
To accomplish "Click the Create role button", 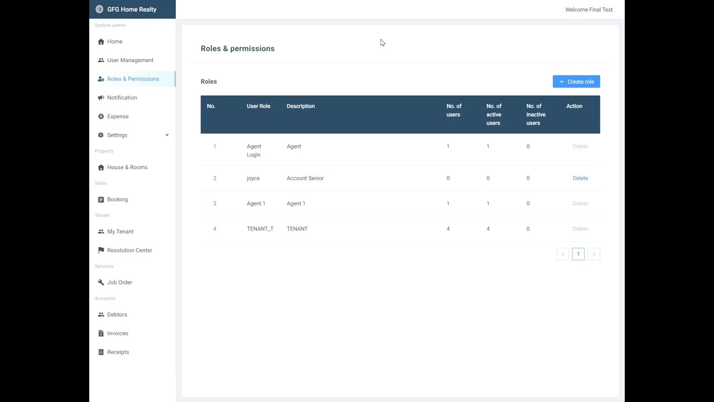I will tap(576, 82).
